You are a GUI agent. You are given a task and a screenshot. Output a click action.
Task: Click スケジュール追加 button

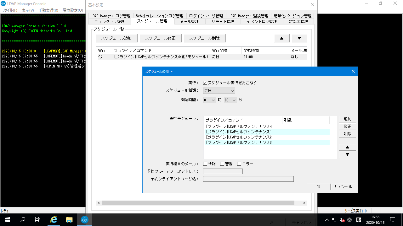click(116, 38)
